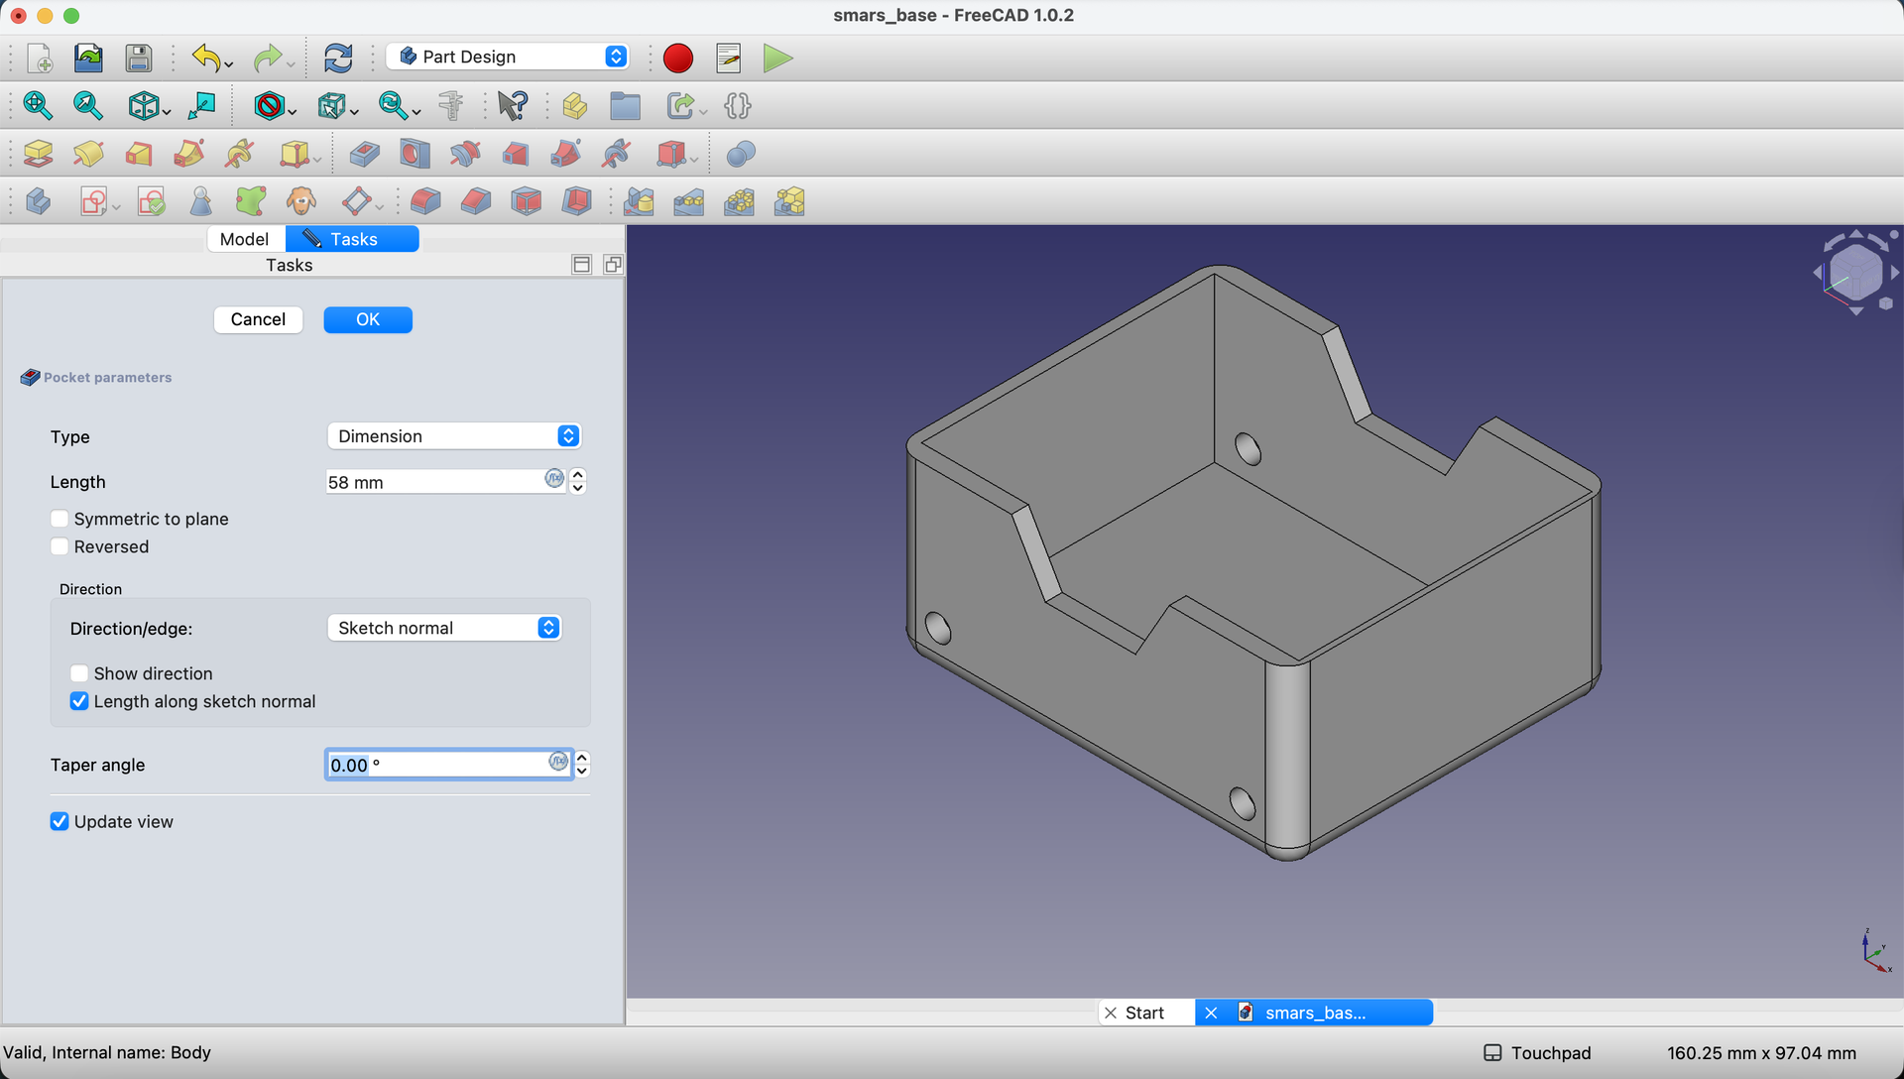The width and height of the screenshot is (1904, 1079).
Task: Click the Fit selection view icon
Action: (88, 105)
